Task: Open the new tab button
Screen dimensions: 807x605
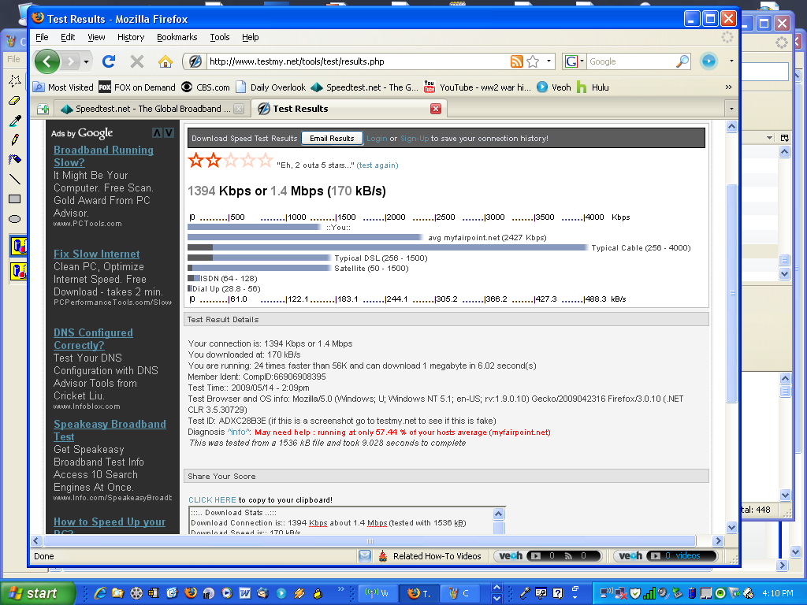Action: click(x=43, y=109)
